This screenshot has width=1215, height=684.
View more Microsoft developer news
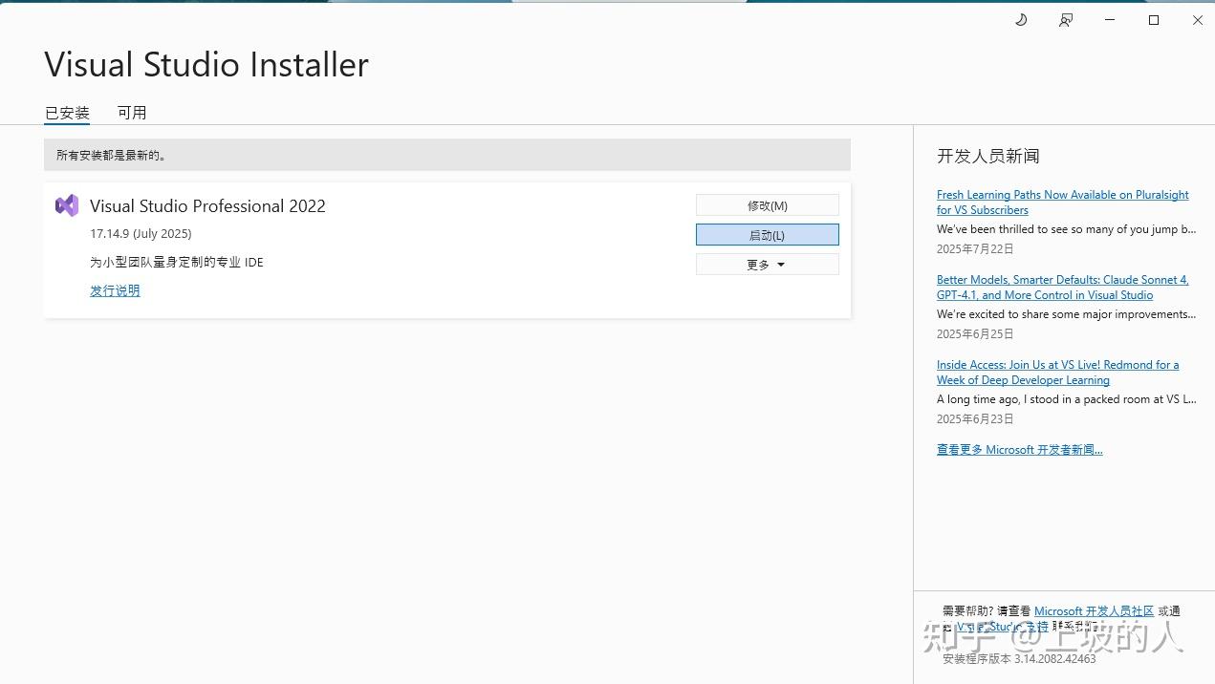(1019, 449)
